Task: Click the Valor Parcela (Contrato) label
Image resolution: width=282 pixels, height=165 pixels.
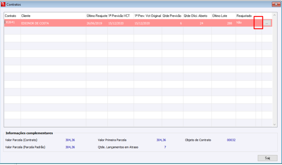Action: [21, 140]
